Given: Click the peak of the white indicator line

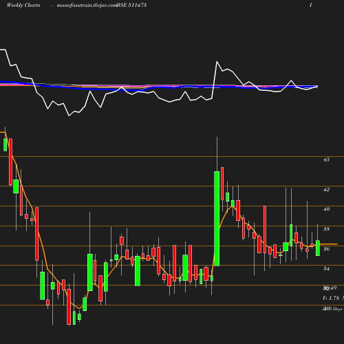Looking at the screenshot, I should click(217, 61).
